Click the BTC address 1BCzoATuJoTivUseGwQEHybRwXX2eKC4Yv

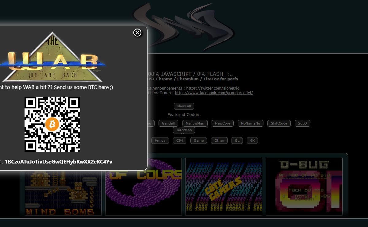coord(59,162)
